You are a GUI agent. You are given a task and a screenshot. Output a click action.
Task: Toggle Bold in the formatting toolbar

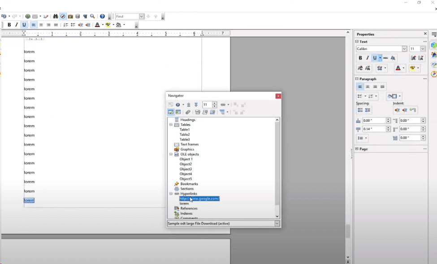click(9, 25)
